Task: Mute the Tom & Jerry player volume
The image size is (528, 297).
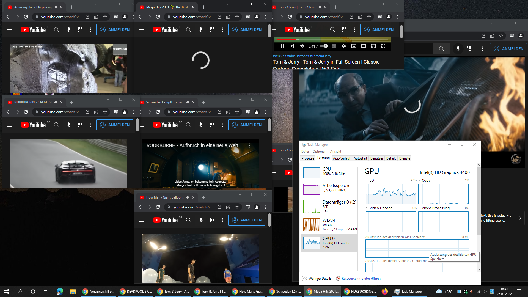Action: pyautogui.click(x=302, y=46)
